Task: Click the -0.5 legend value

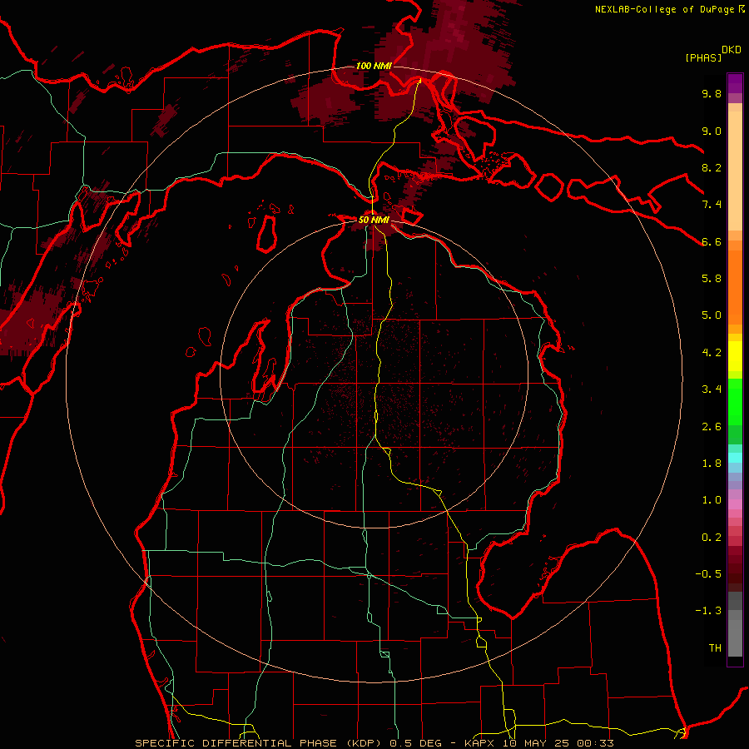Action: [x=708, y=574]
